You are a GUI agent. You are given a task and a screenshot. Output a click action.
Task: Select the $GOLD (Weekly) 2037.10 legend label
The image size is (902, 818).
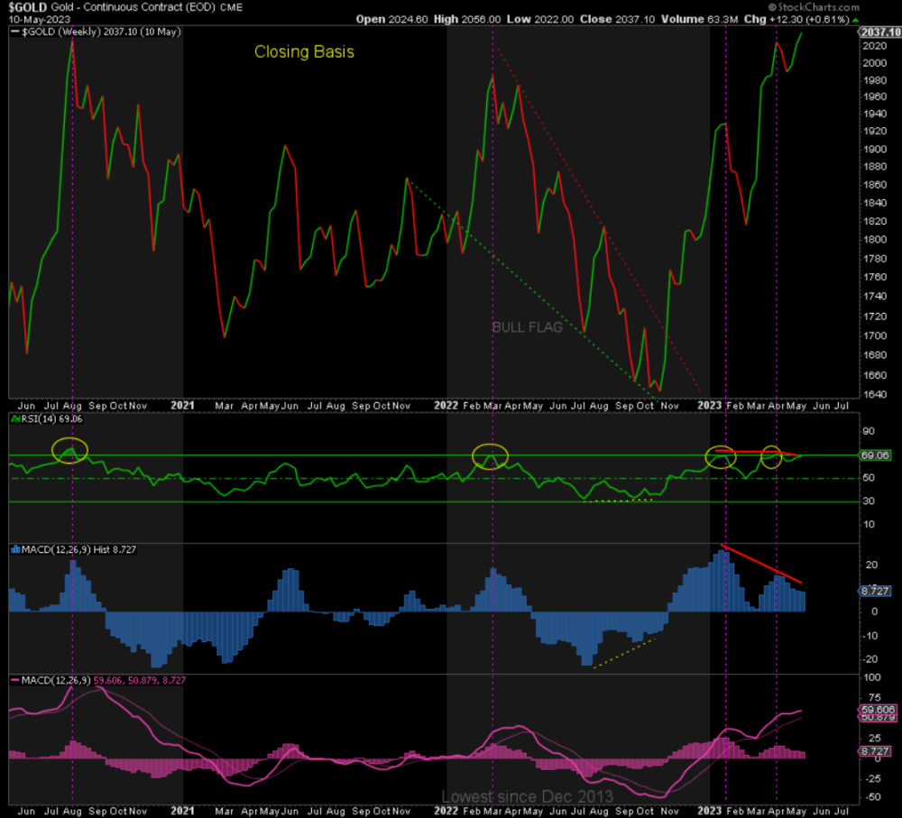[95, 31]
